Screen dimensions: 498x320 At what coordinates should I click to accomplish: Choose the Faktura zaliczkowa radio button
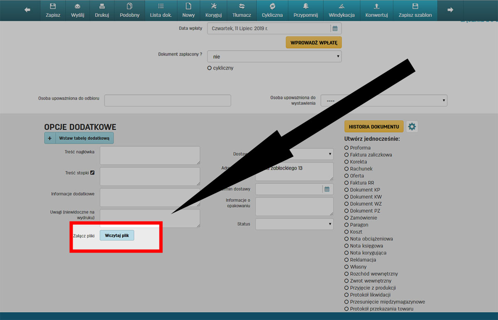tap(347, 155)
